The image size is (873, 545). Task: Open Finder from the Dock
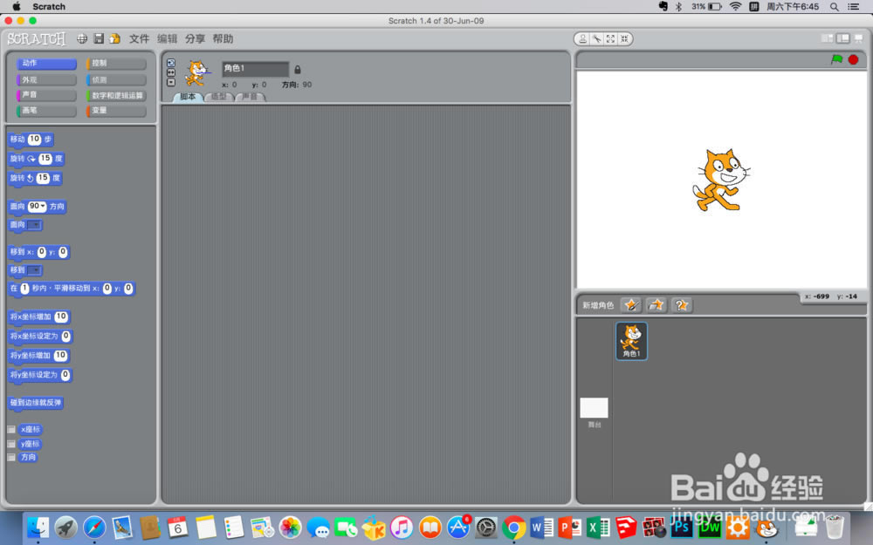click(x=38, y=528)
